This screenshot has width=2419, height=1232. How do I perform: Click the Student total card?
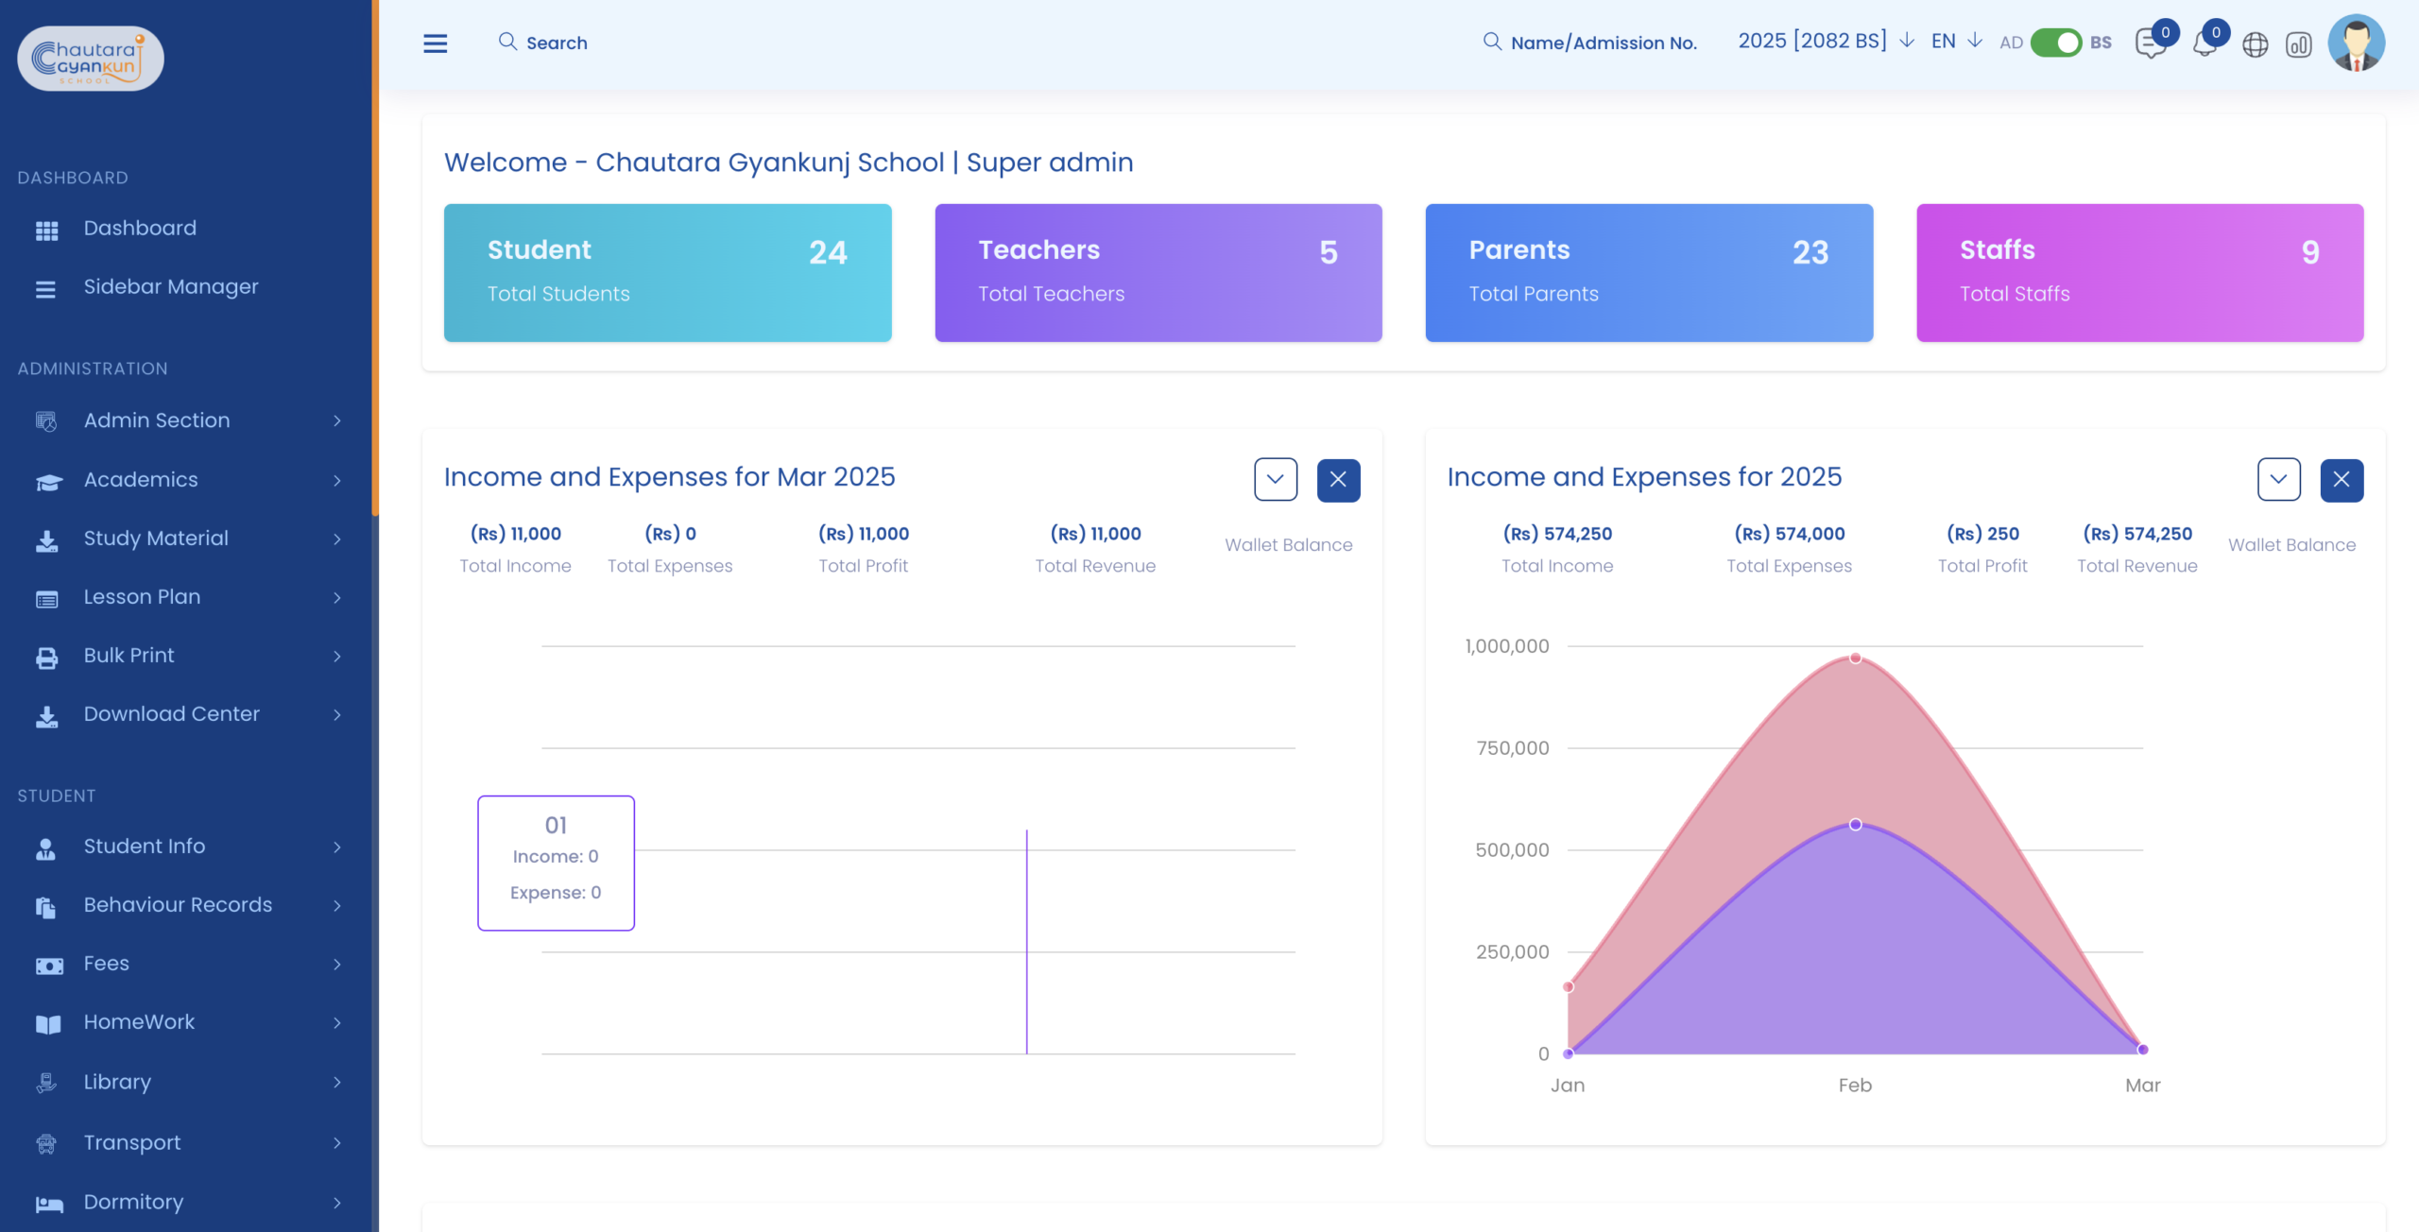pos(667,272)
